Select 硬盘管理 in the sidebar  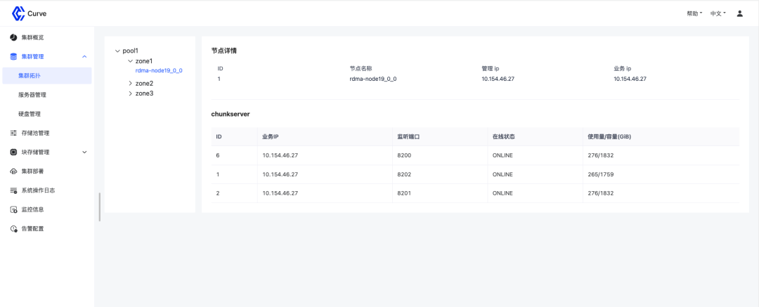pos(30,114)
